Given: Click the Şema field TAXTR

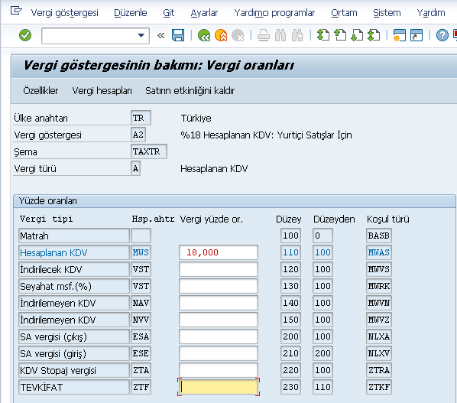Looking at the screenshot, I should 149,151.
